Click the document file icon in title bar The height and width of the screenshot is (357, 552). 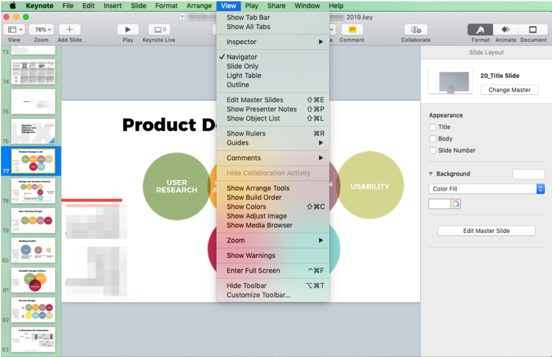click(x=182, y=17)
